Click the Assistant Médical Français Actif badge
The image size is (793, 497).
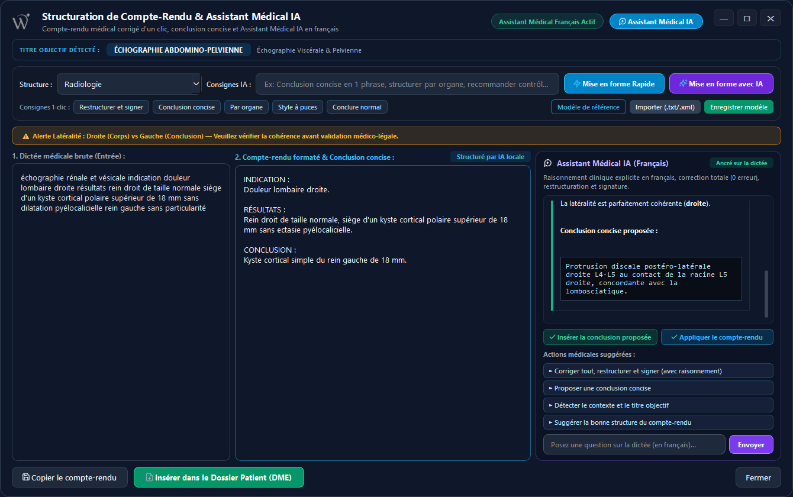point(547,21)
